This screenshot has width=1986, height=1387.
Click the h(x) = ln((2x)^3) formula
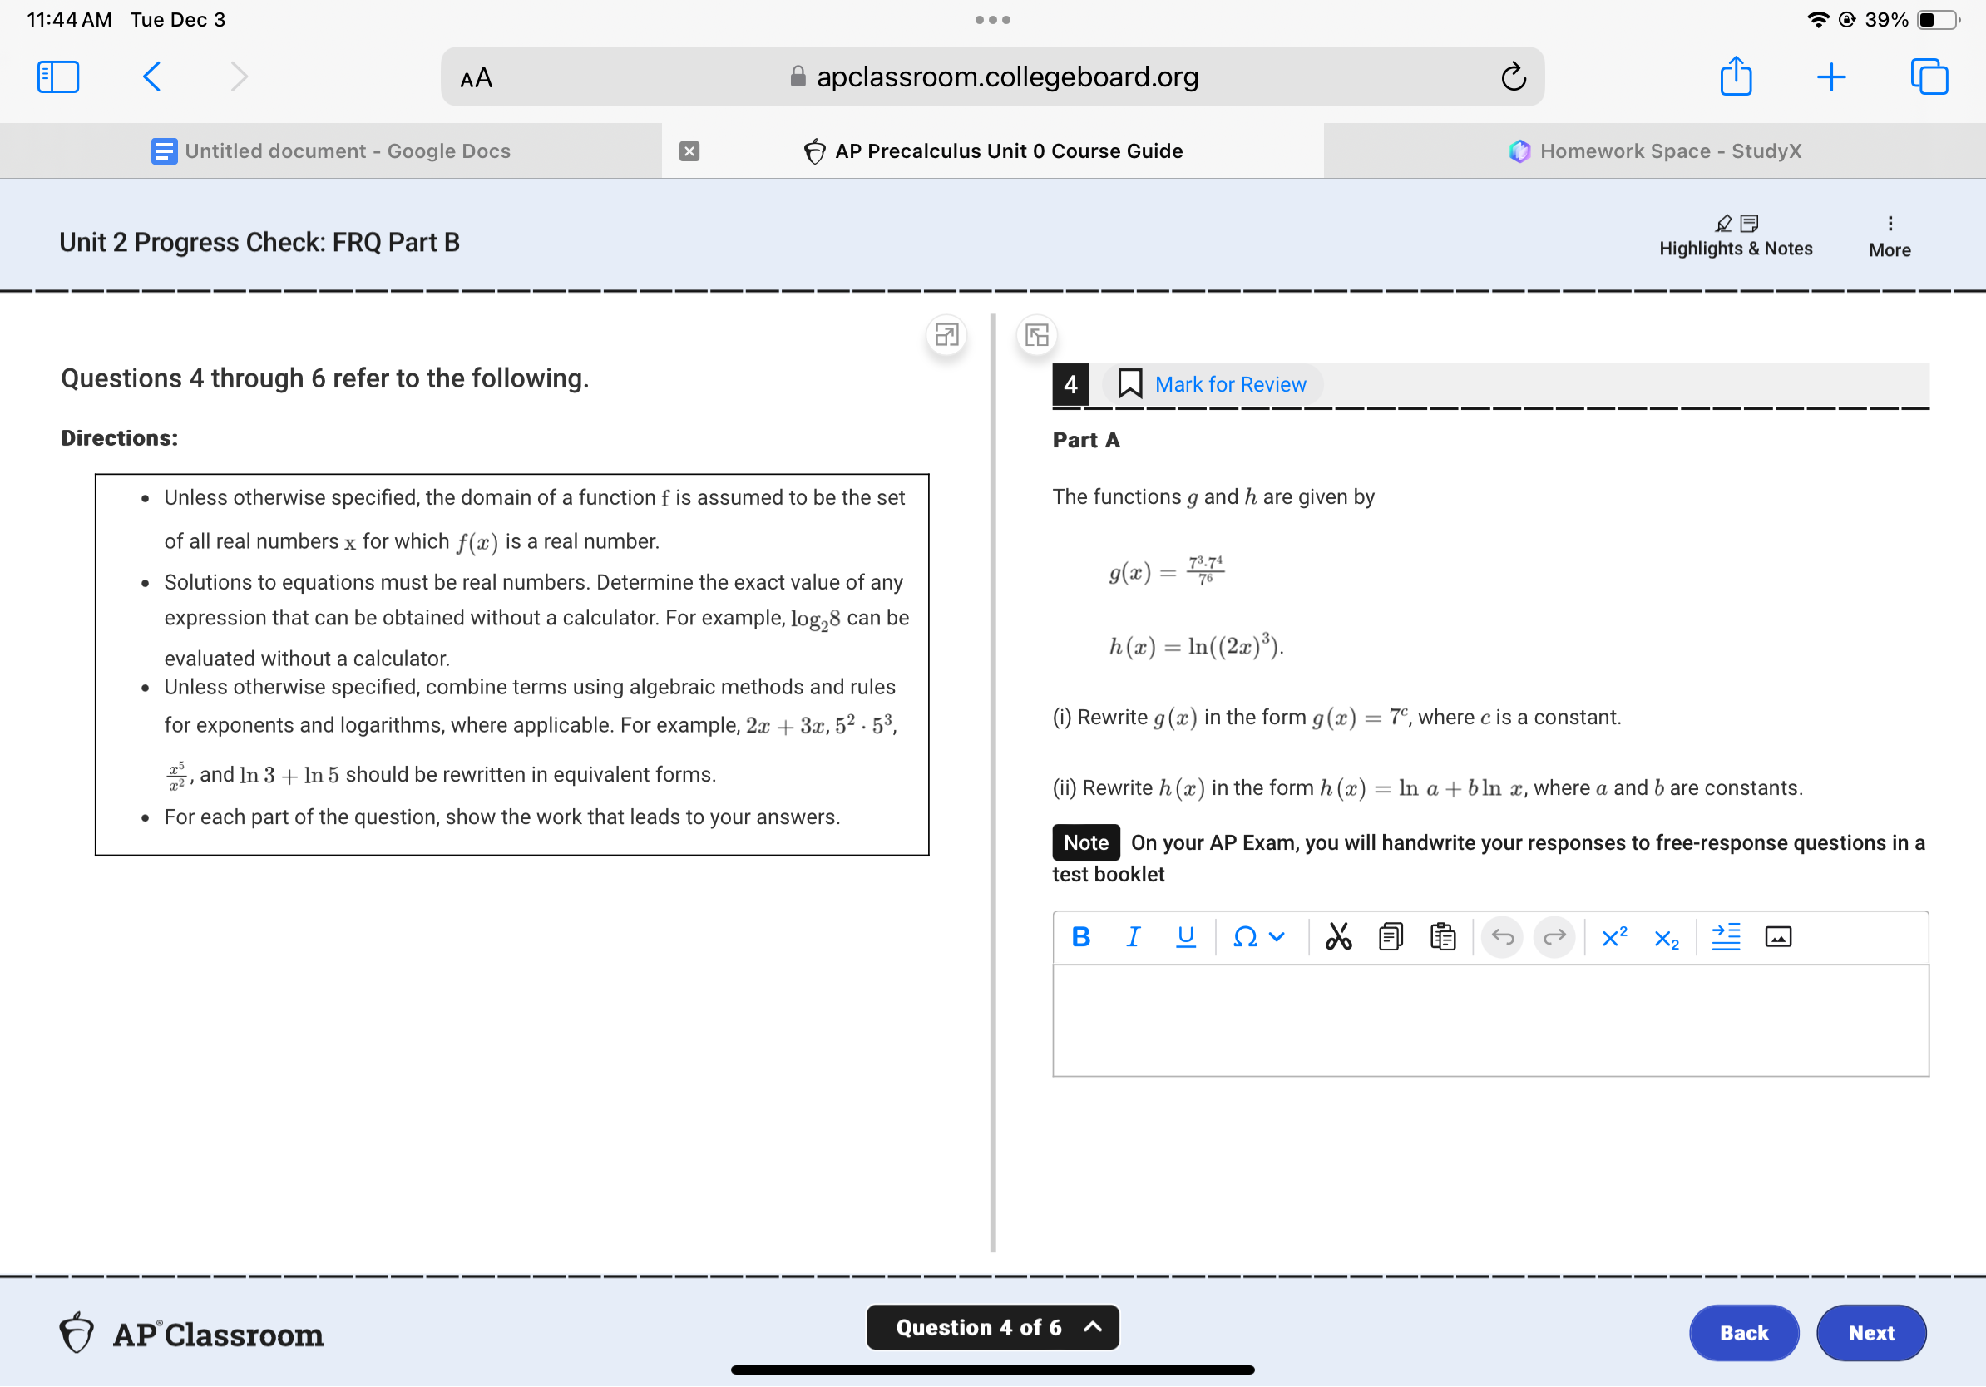click(1195, 646)
